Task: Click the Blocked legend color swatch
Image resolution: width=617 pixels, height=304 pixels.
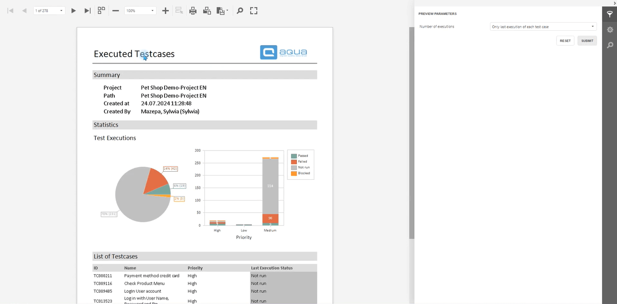Action: (294, 173)
